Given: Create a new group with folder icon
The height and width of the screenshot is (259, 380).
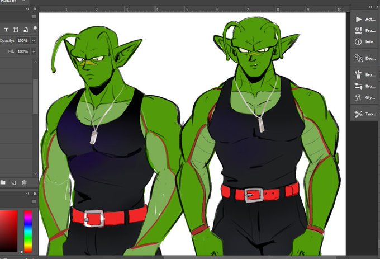Looking at the screenshot, I should click(x=3, y=182).
